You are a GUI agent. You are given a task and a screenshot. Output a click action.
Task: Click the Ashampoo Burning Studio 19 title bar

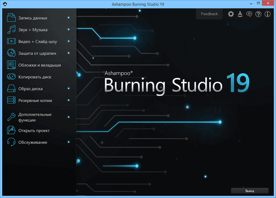point(138,4)
